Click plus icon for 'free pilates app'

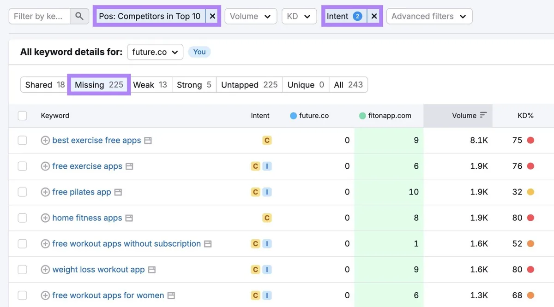[x=45, y=192]
